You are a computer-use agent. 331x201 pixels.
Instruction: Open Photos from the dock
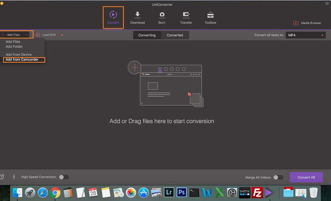[131, 192]
